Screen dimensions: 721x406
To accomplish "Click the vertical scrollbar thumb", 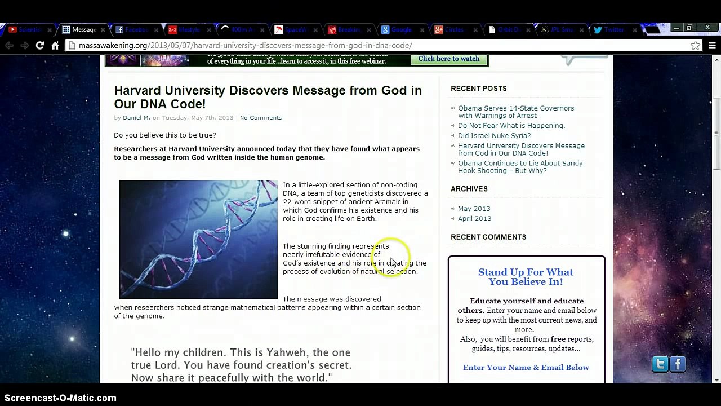I will [x=716, y=134].
